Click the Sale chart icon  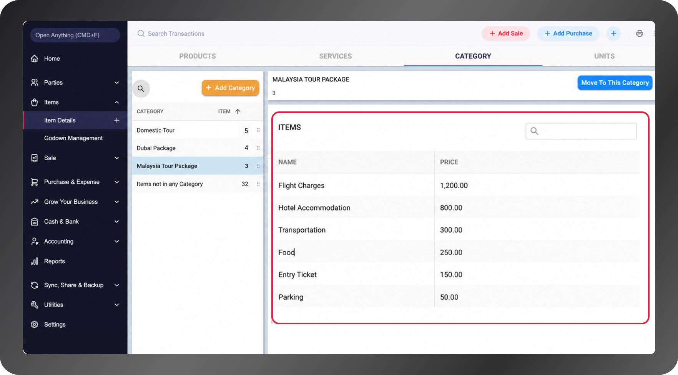coord(35,158)
